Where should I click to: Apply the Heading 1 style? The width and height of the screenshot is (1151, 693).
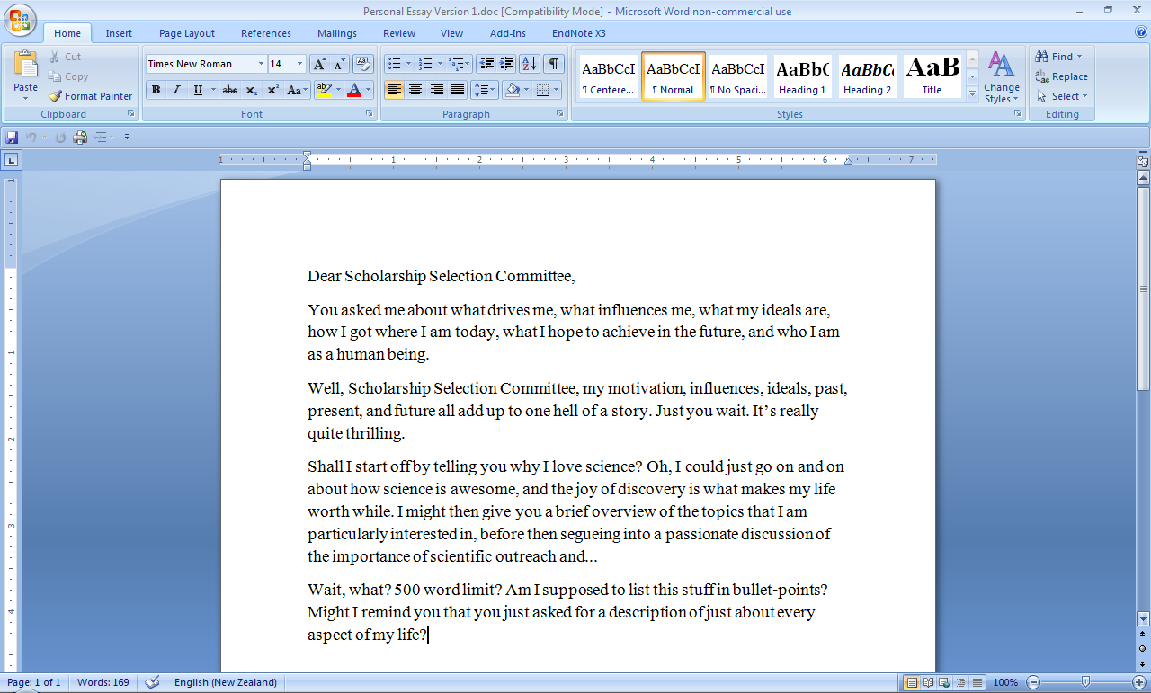[x=802, y=76]
